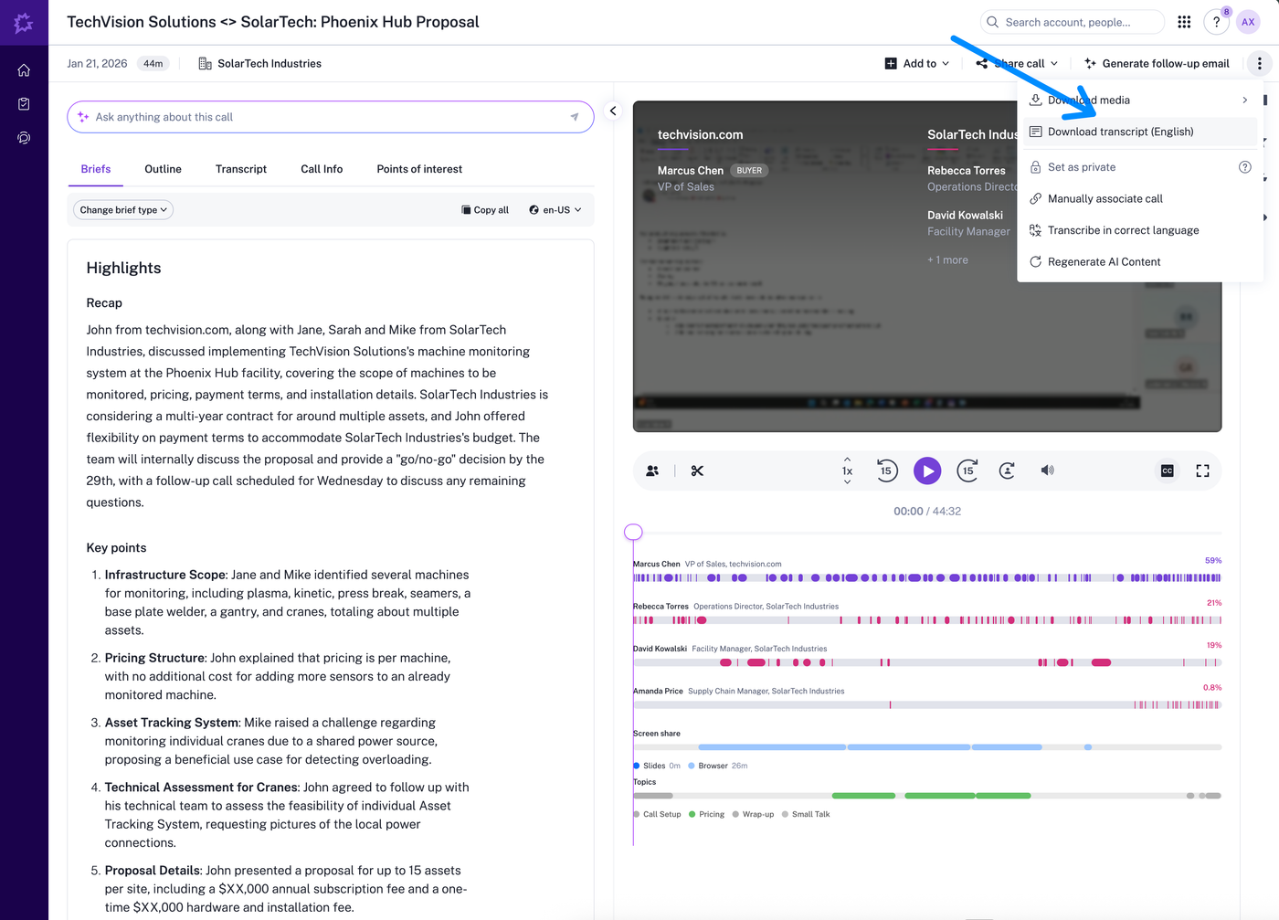Play the call recording
This screenshot has width=1279, height=920.
(x=927, y=471)
